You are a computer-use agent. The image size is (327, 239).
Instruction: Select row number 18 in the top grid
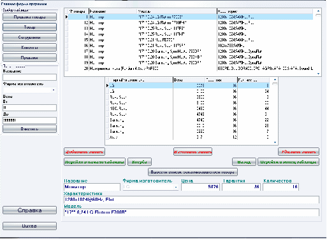[191, 57]
